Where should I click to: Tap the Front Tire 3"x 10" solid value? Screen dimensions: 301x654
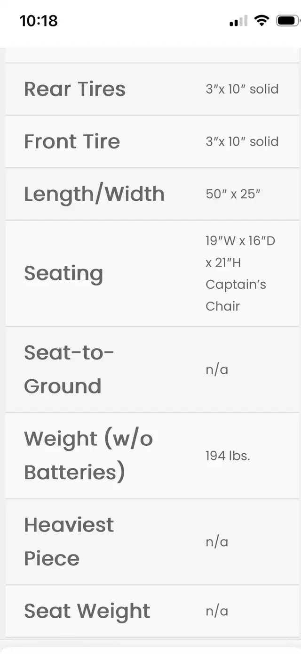(x=242, y=141)
